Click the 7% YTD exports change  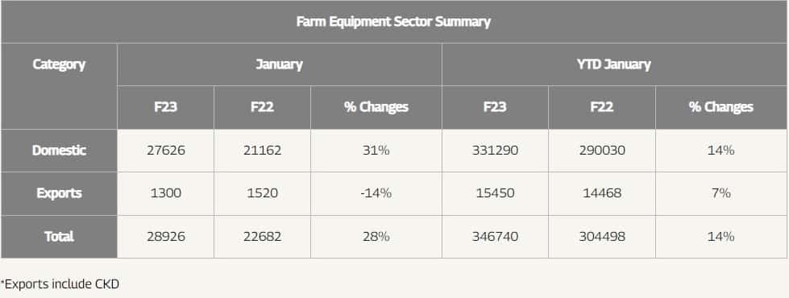pyautogui.click(x=721, y=193)
